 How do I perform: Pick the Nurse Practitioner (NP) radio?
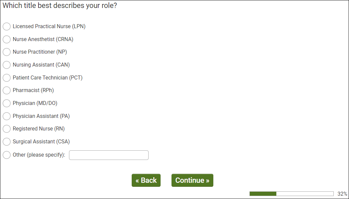tap(7, 52)
